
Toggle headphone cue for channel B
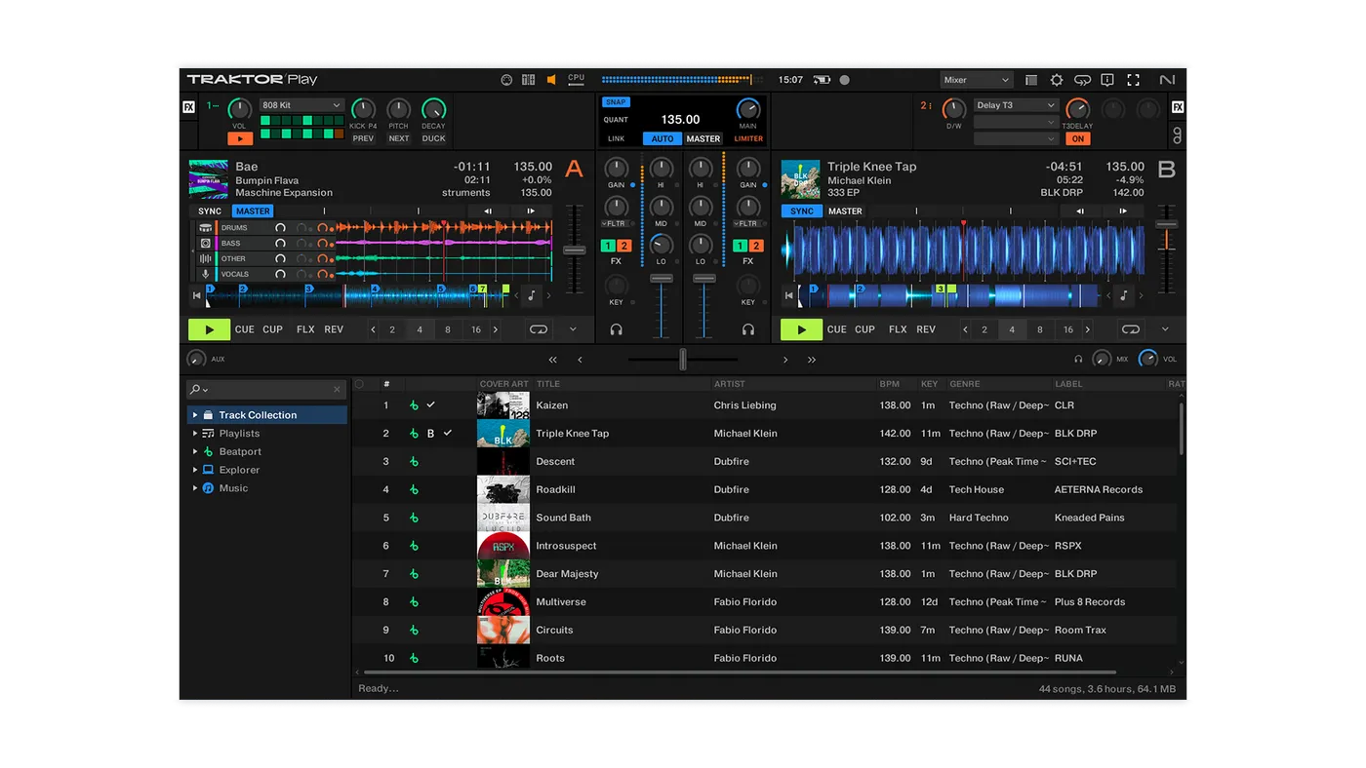(x=747, y=329)
